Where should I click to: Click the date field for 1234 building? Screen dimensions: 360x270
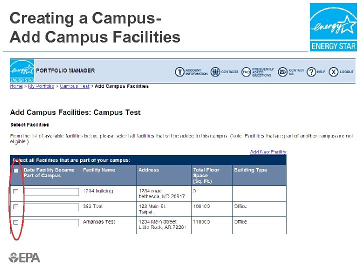coord(51,192)
